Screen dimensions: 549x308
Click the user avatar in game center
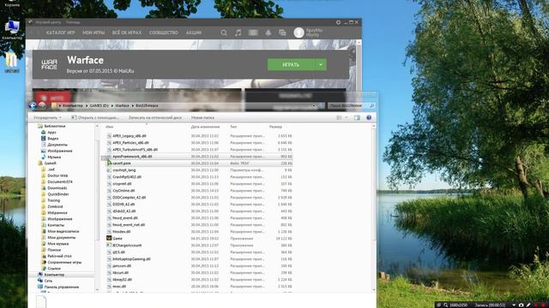[x=299, y=33]
